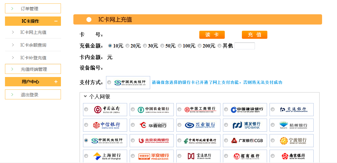337x163 pixels.
Task: Select the 50元 recharge amount radio
Action: click(162, 46)
